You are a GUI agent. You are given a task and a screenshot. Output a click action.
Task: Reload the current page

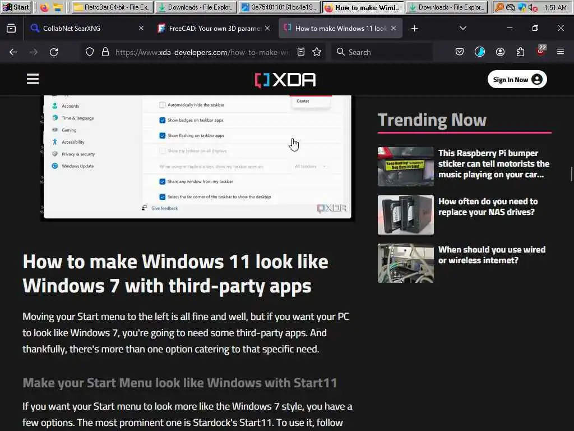(54, 52)
